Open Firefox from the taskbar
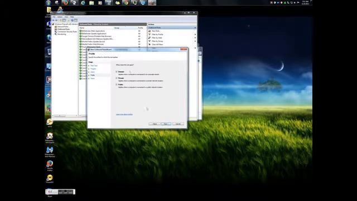 coord(65,3)
